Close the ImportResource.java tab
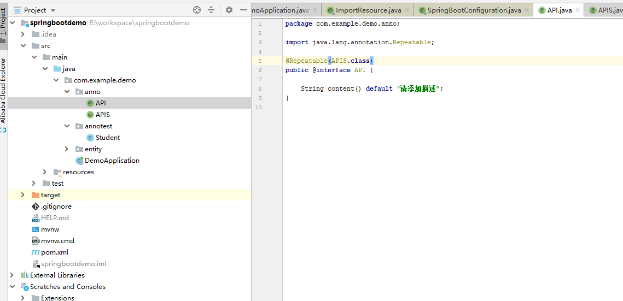This screenshot has width=623, height=301. pyautogui.click(x=407, y=10)
